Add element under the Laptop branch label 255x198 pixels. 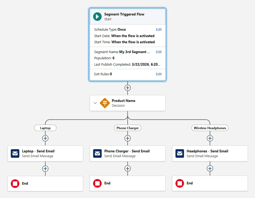coord(45,138)
